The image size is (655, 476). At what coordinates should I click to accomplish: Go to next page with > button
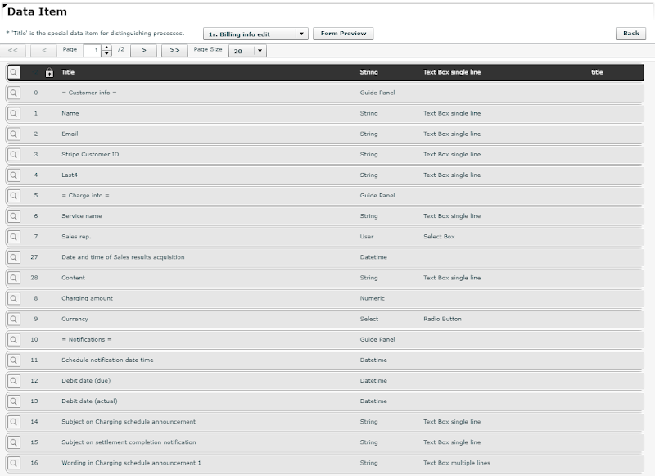pos(144,51)
